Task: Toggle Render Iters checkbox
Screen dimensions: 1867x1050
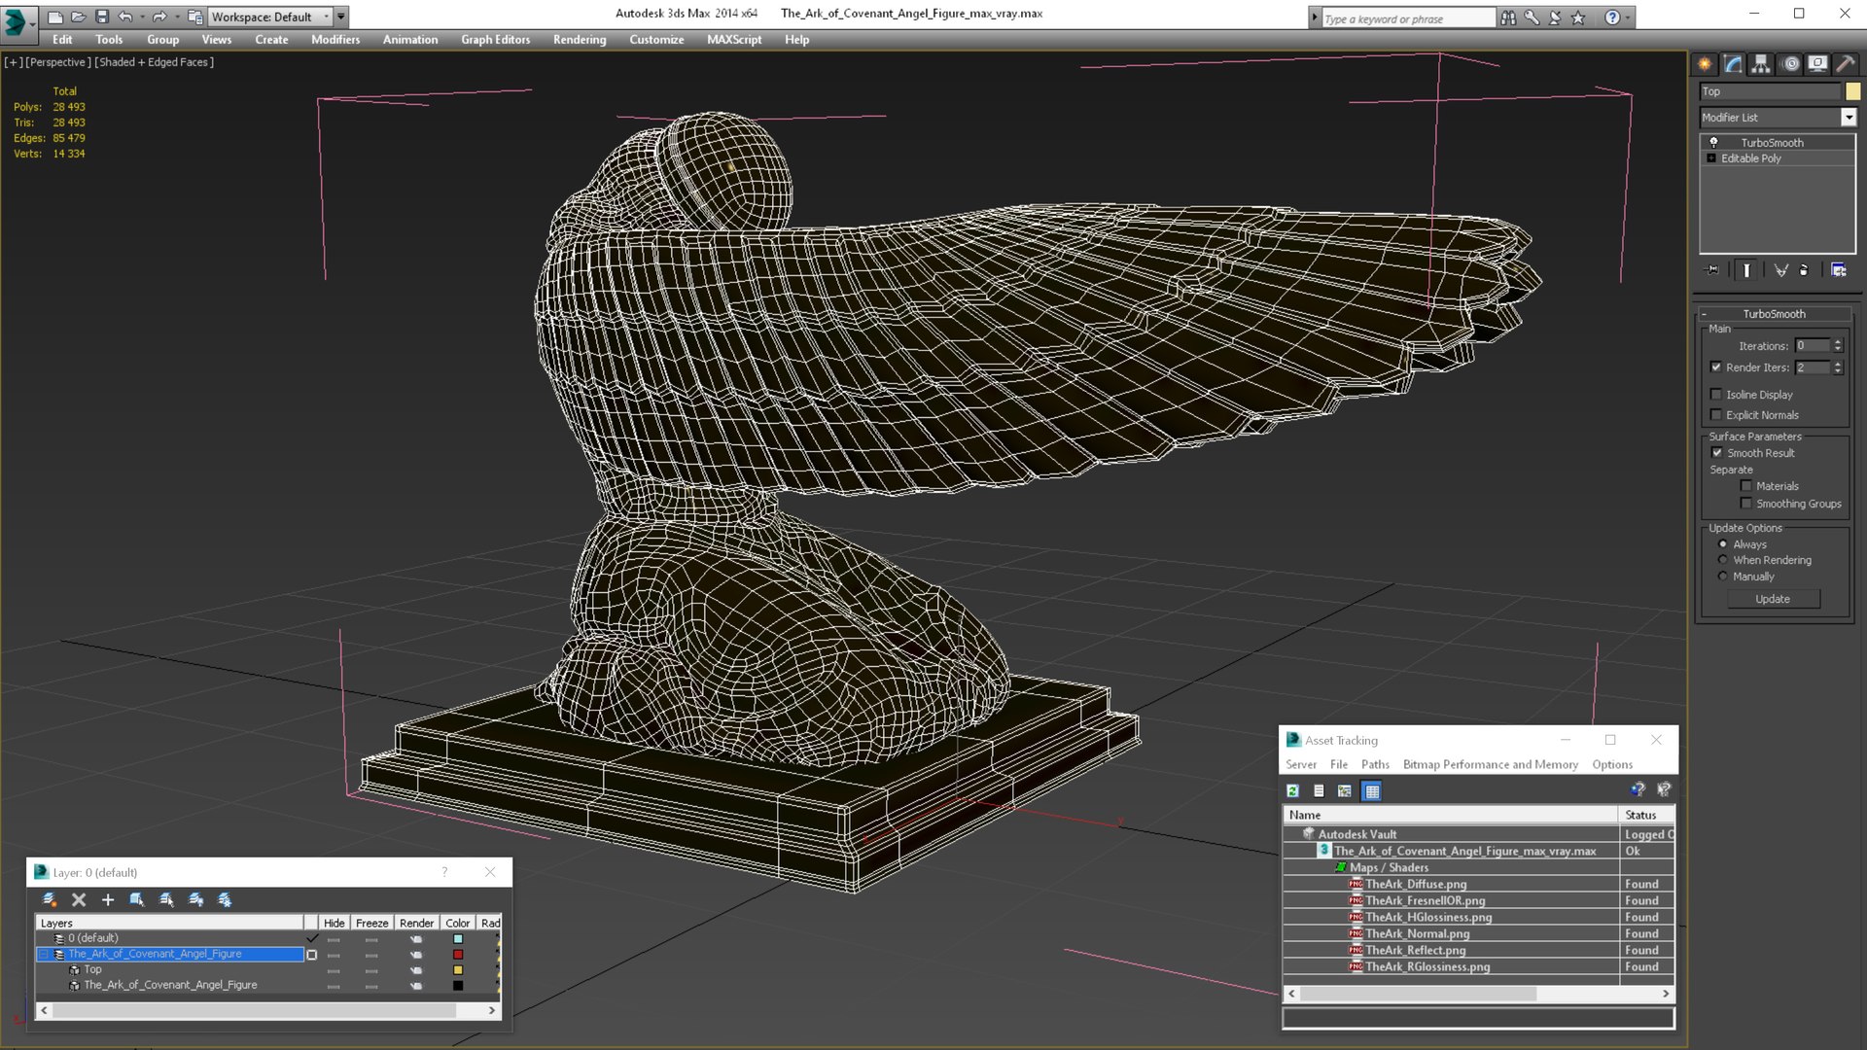Action: (x=1716, y=367)
